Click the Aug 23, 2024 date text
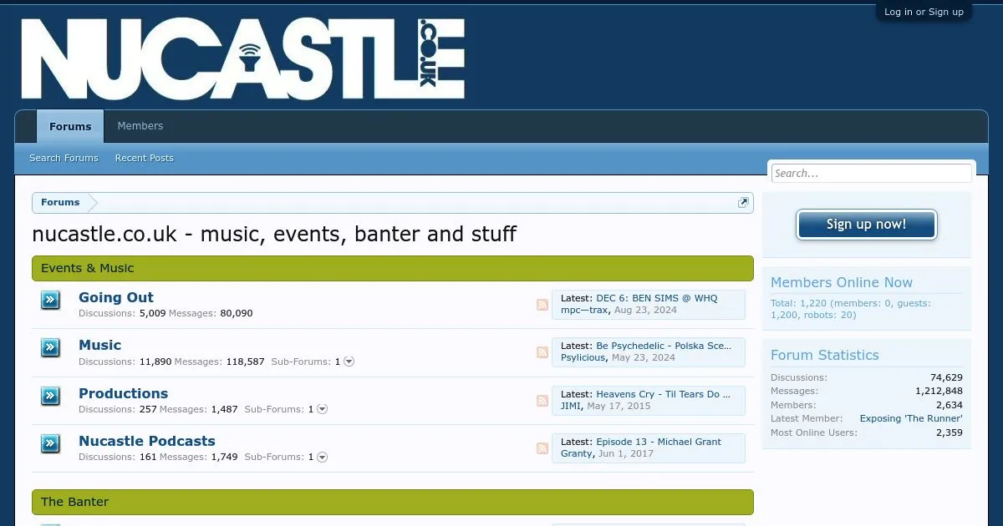The height and width of the screenshot is (526, 1003). pos(645,310)
